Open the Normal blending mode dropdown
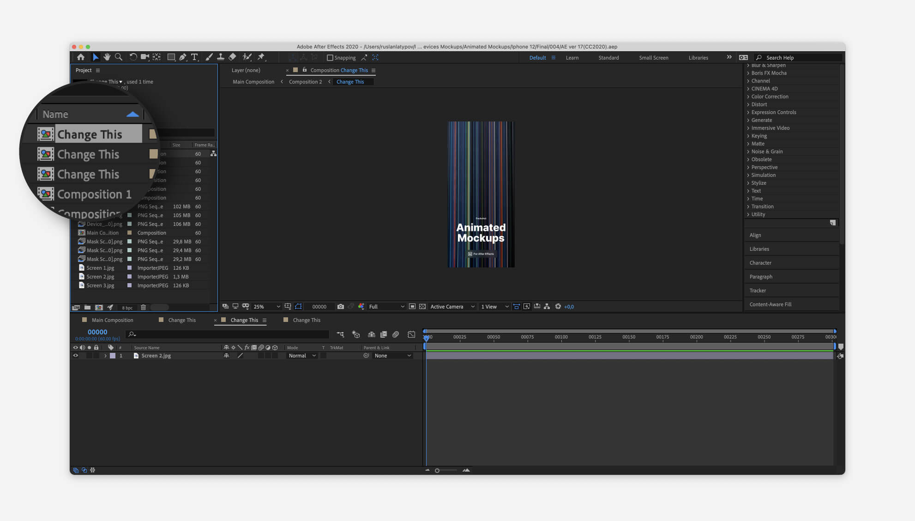 [x=302, y=356]
